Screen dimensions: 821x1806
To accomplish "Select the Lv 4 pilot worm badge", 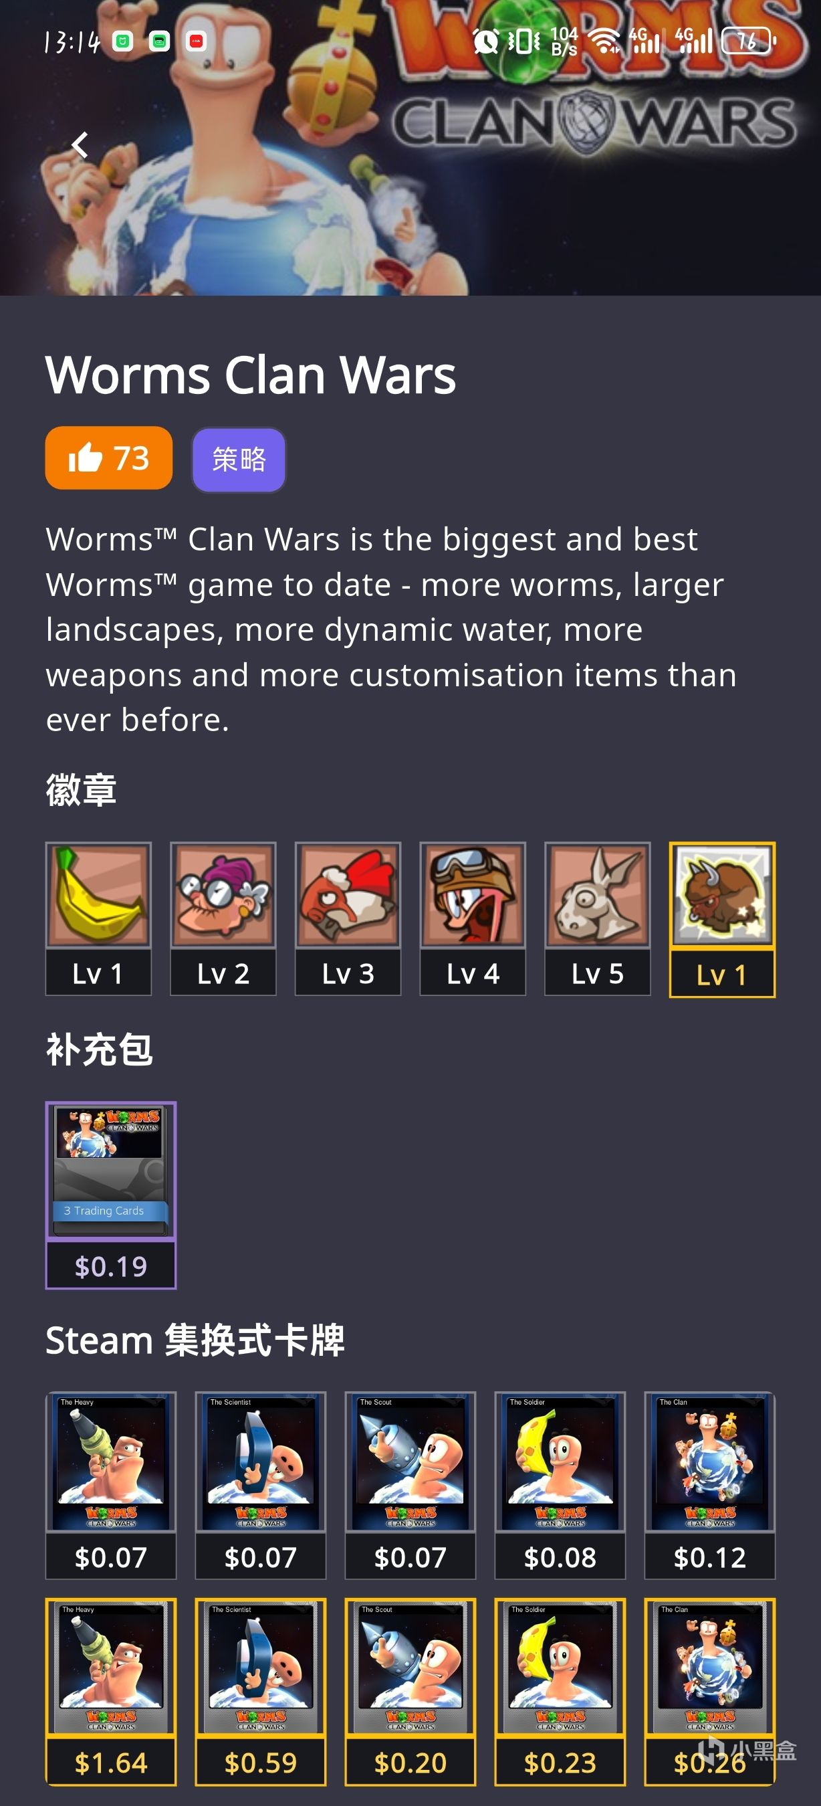I will click(x=472, y=918).
